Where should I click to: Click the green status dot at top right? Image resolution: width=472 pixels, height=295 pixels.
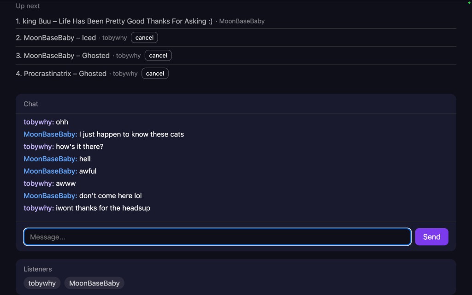click(469, 2)
